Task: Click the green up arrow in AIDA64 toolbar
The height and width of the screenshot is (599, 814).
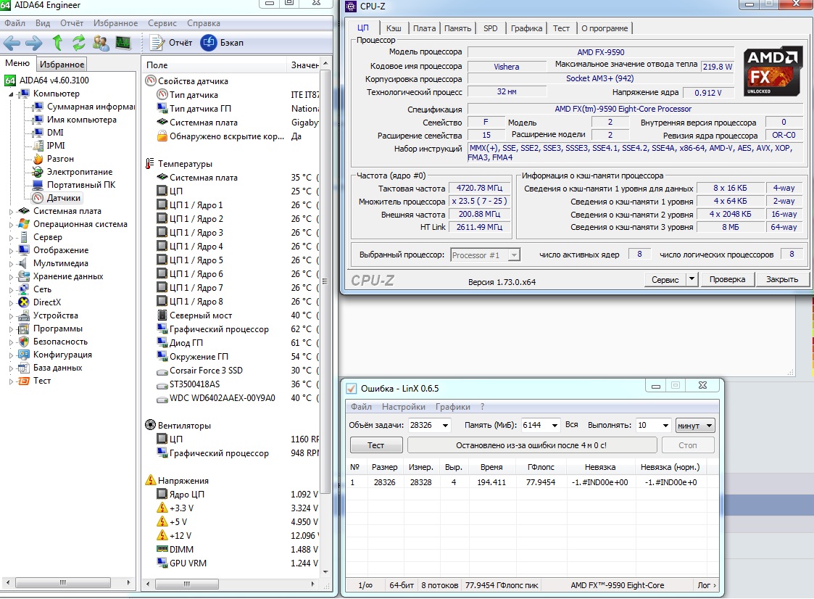Action: [57, 43]
